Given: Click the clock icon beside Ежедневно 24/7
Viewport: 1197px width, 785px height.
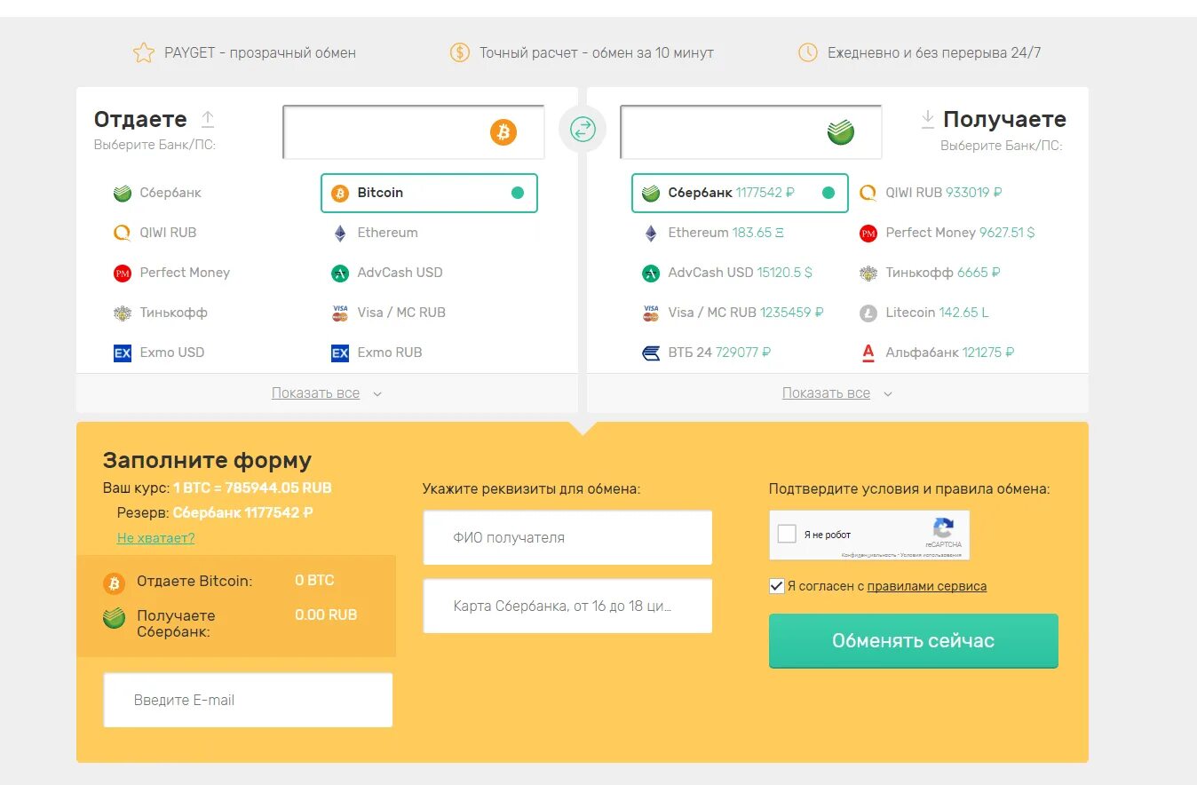Looking at the screenshot, I should click(807, 52).
